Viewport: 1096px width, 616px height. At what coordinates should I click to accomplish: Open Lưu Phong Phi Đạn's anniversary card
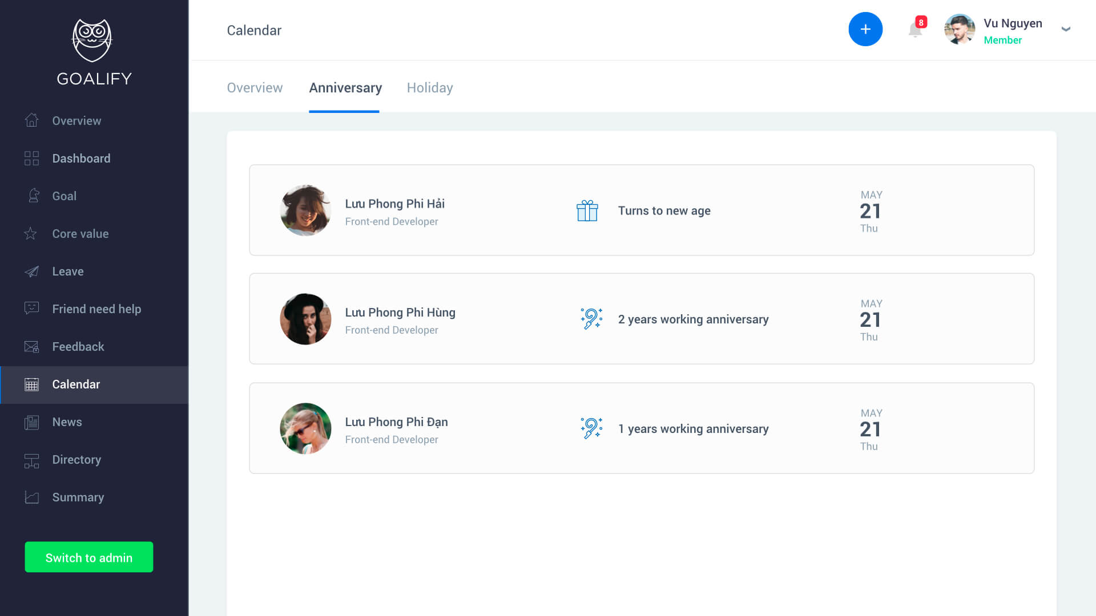pos(641,428)
